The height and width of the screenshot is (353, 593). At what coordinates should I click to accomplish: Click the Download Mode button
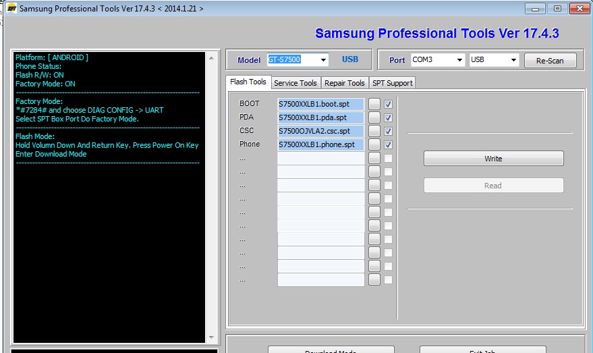point(331,350)
